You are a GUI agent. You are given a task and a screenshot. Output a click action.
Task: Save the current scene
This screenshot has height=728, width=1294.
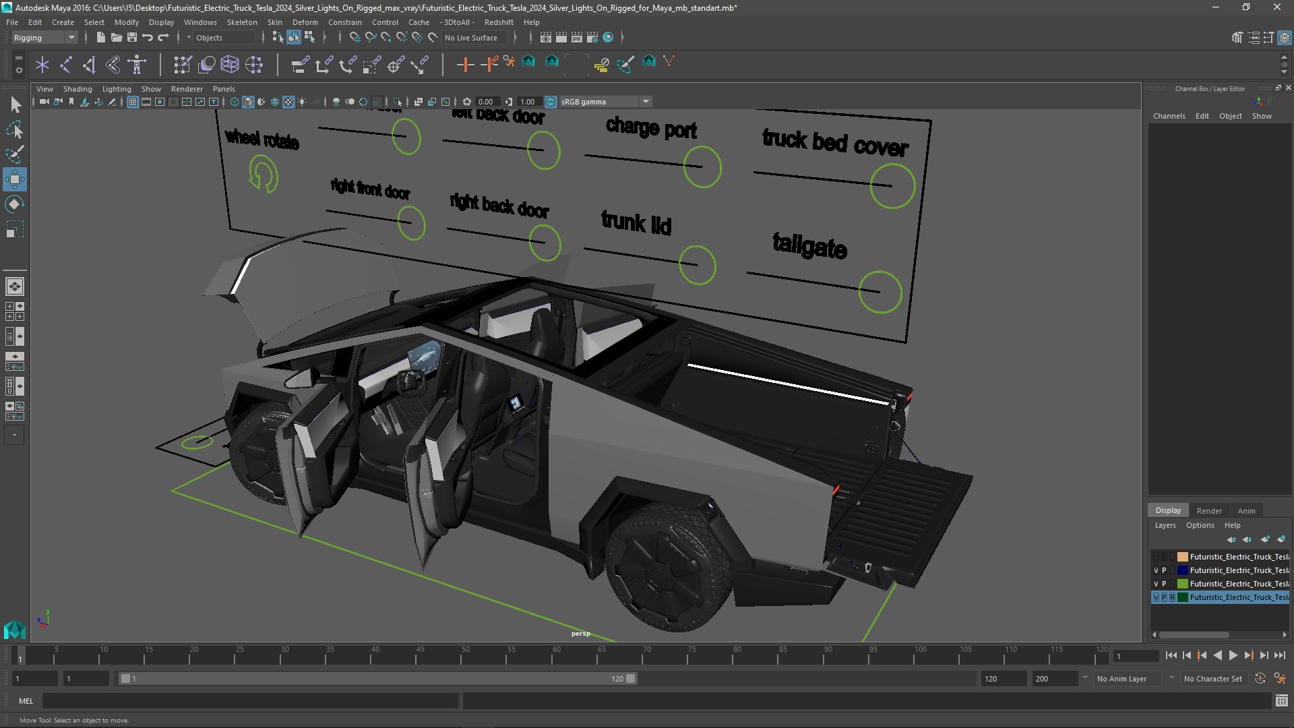[x=132, y=38]
